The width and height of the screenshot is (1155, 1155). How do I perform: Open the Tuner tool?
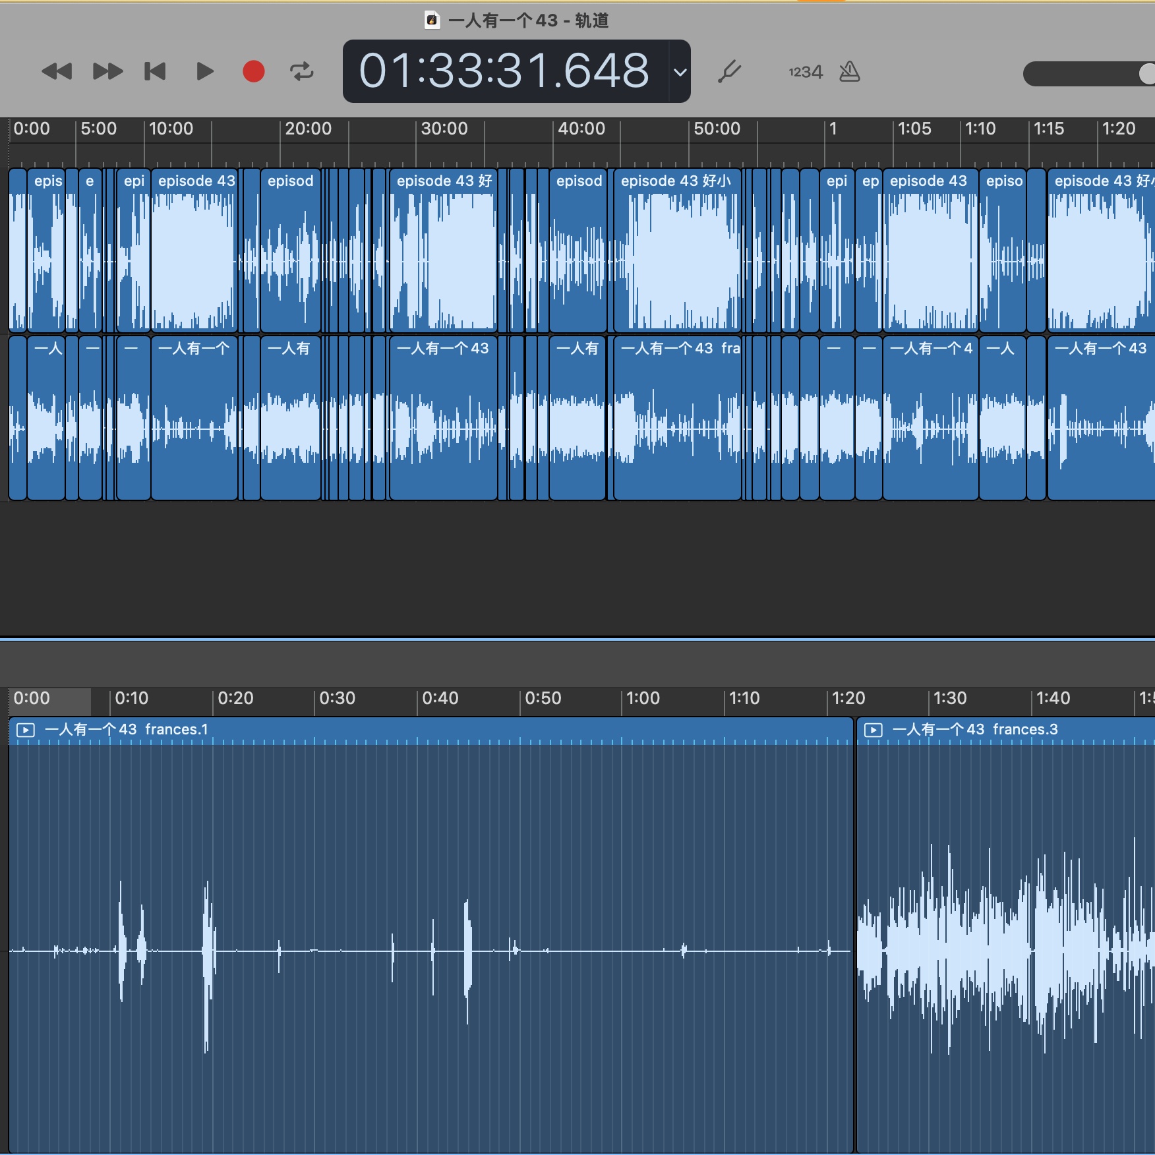(x=729, y=72)
